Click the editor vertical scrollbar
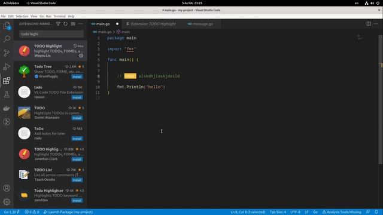The height and width of the screenshot is (215, 383). tap(381, 100)
